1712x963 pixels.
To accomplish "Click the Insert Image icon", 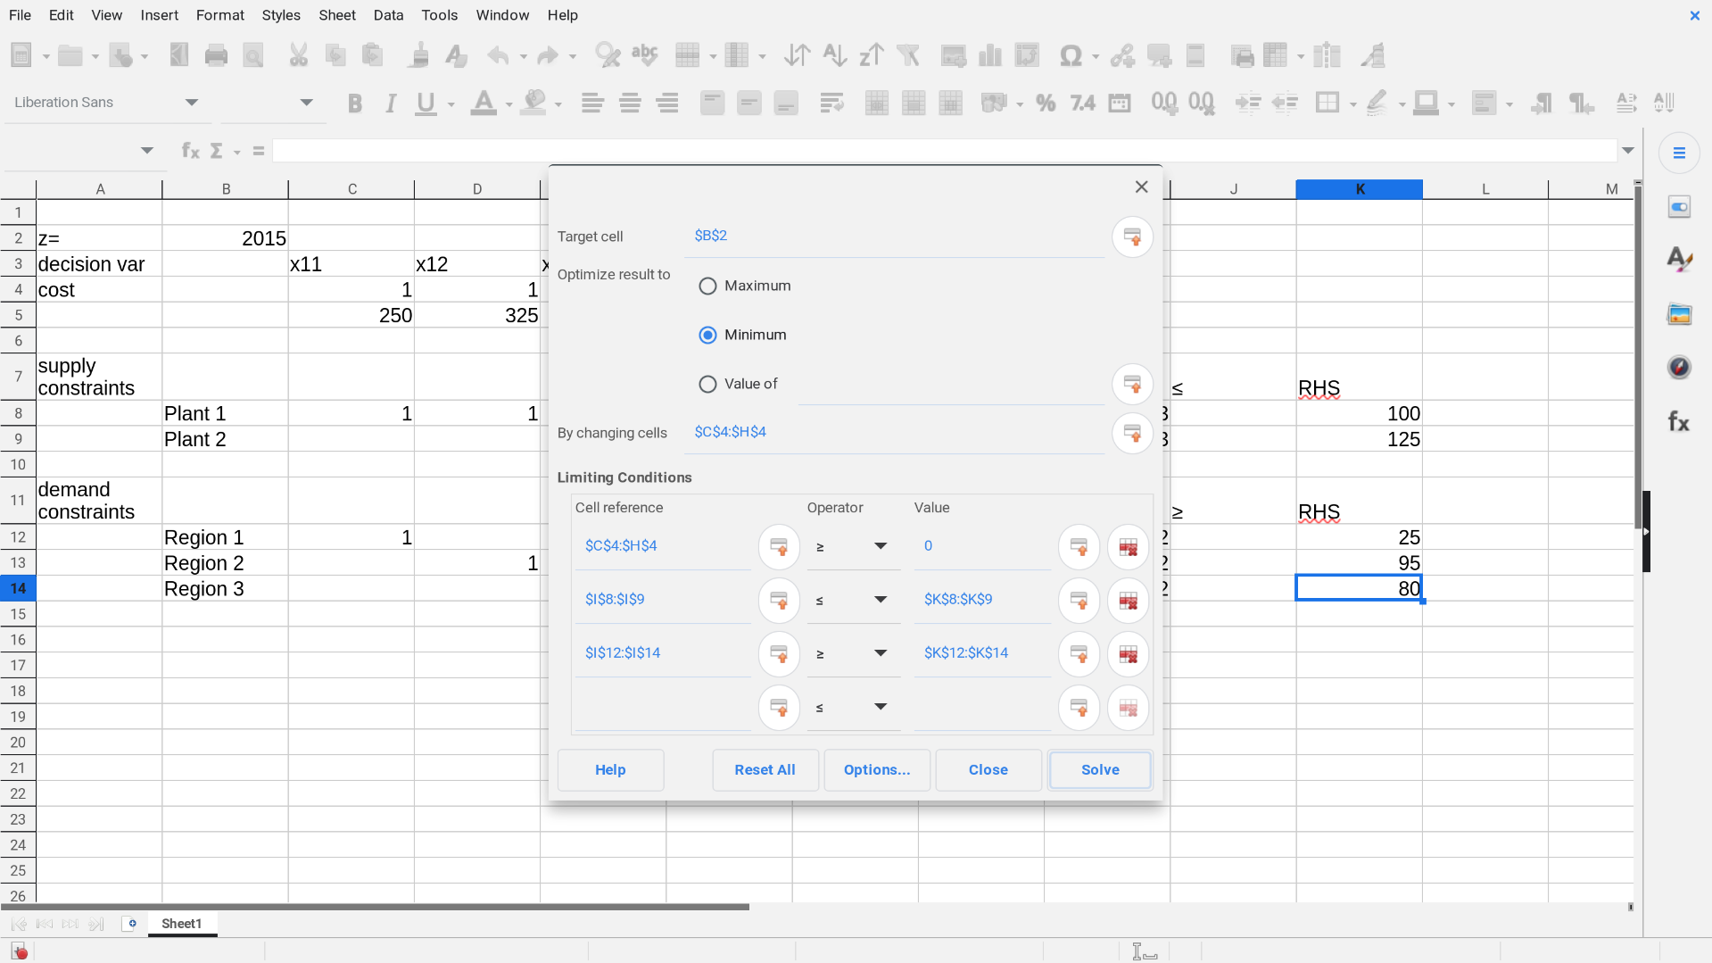I will pyautogui.click(x=953, y=55).
